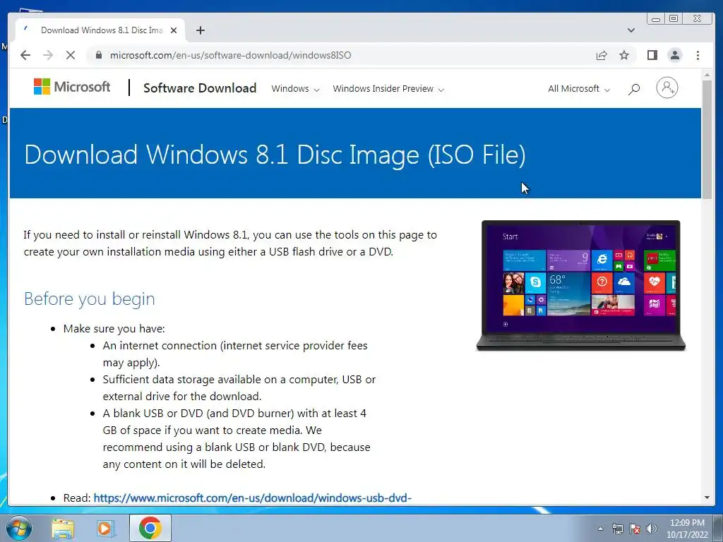Share this page from the address bar
This screenshot has height=542, width=723.
(x=602, y=55)
